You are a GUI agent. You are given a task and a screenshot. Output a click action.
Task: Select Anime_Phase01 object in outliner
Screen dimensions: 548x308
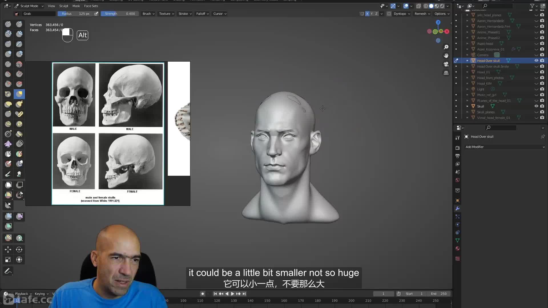[x=488, y=32]
